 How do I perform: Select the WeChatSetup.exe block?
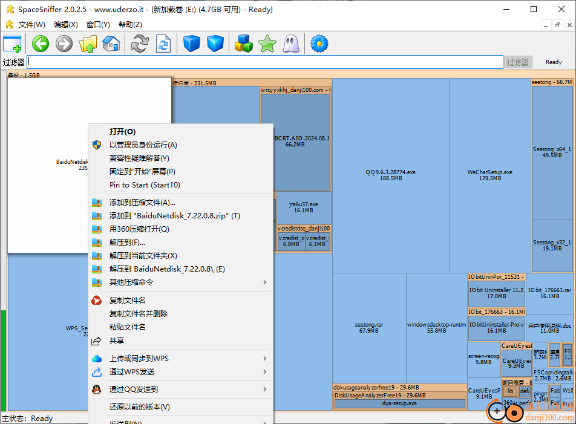coord(490,175)
